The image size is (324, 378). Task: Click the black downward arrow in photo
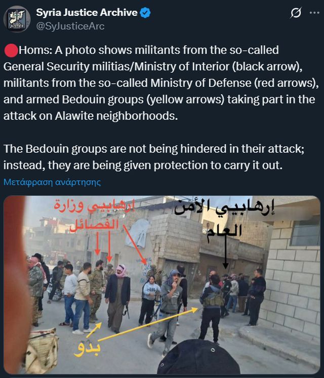tap(225, 251)
